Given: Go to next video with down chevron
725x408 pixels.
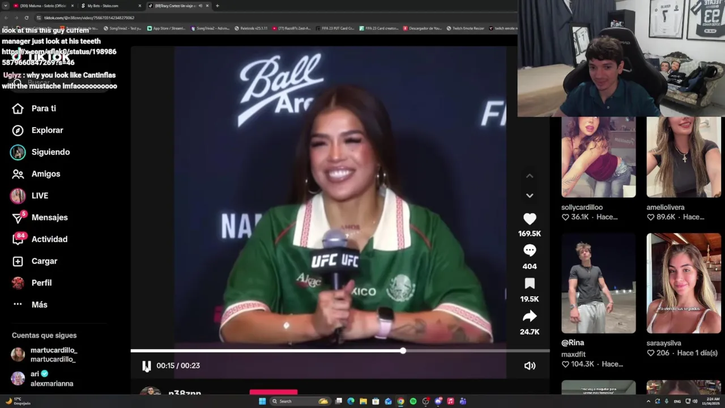Looking at the screenshot, I should [530, 195].
